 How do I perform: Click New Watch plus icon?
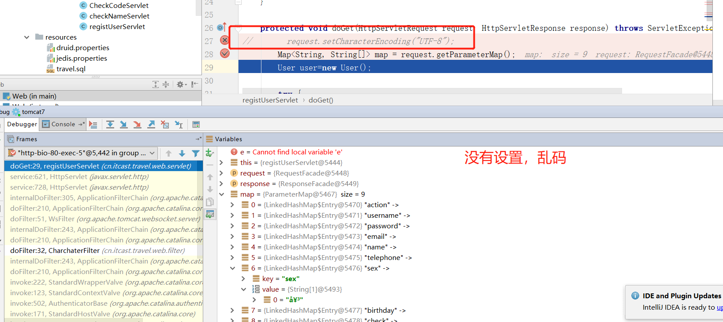pos(210,153)
